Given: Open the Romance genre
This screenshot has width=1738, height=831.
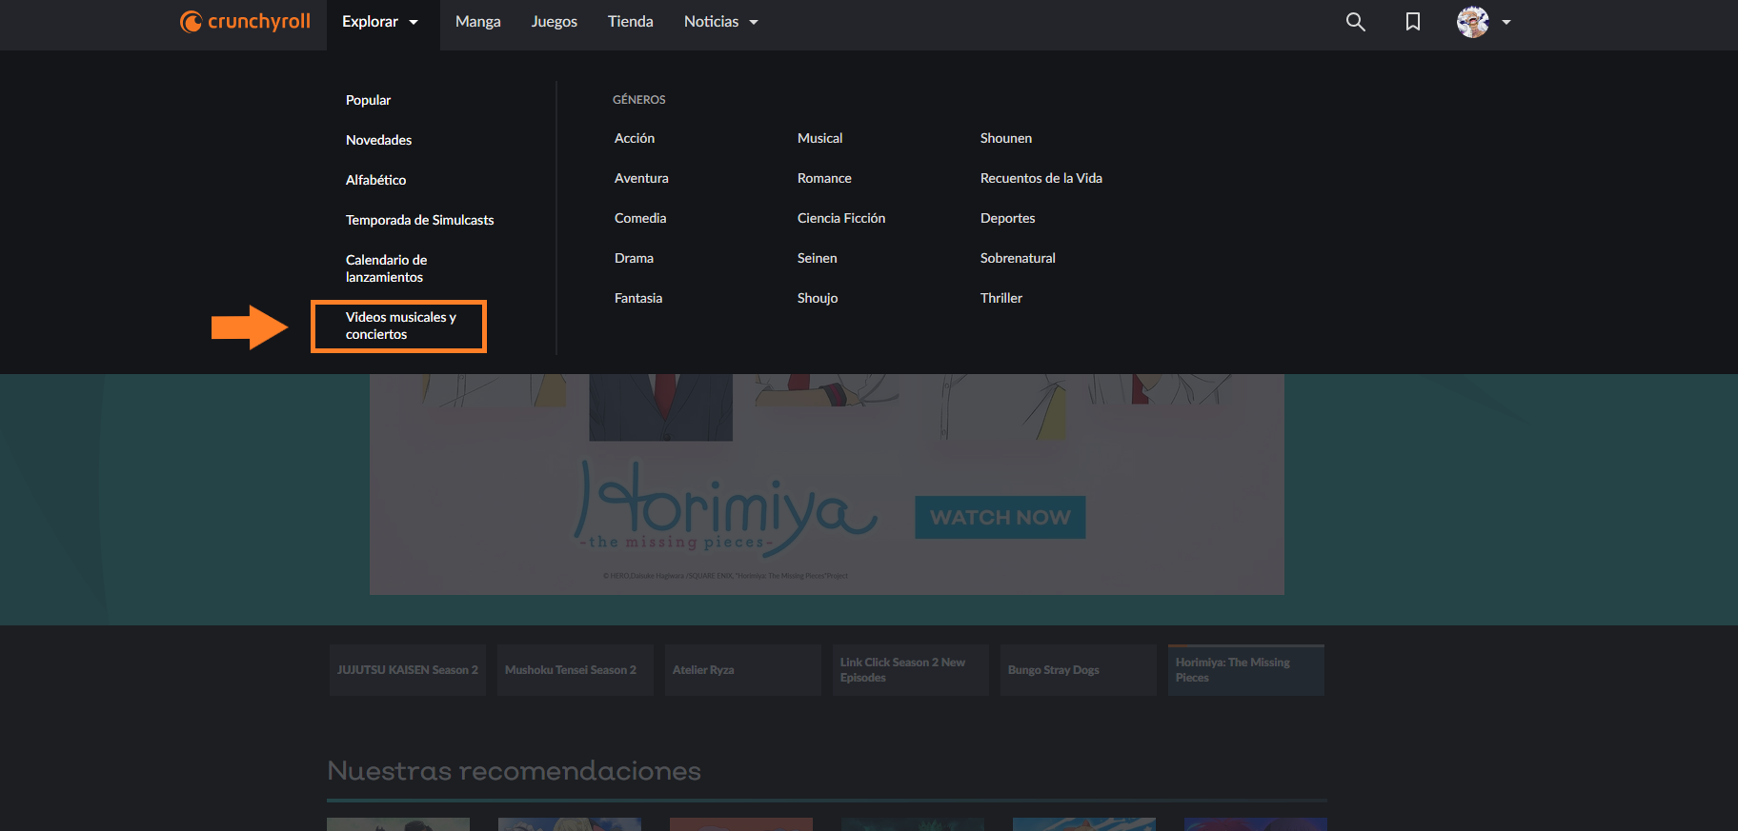Looking at the screenshot, I should (824, 178).
